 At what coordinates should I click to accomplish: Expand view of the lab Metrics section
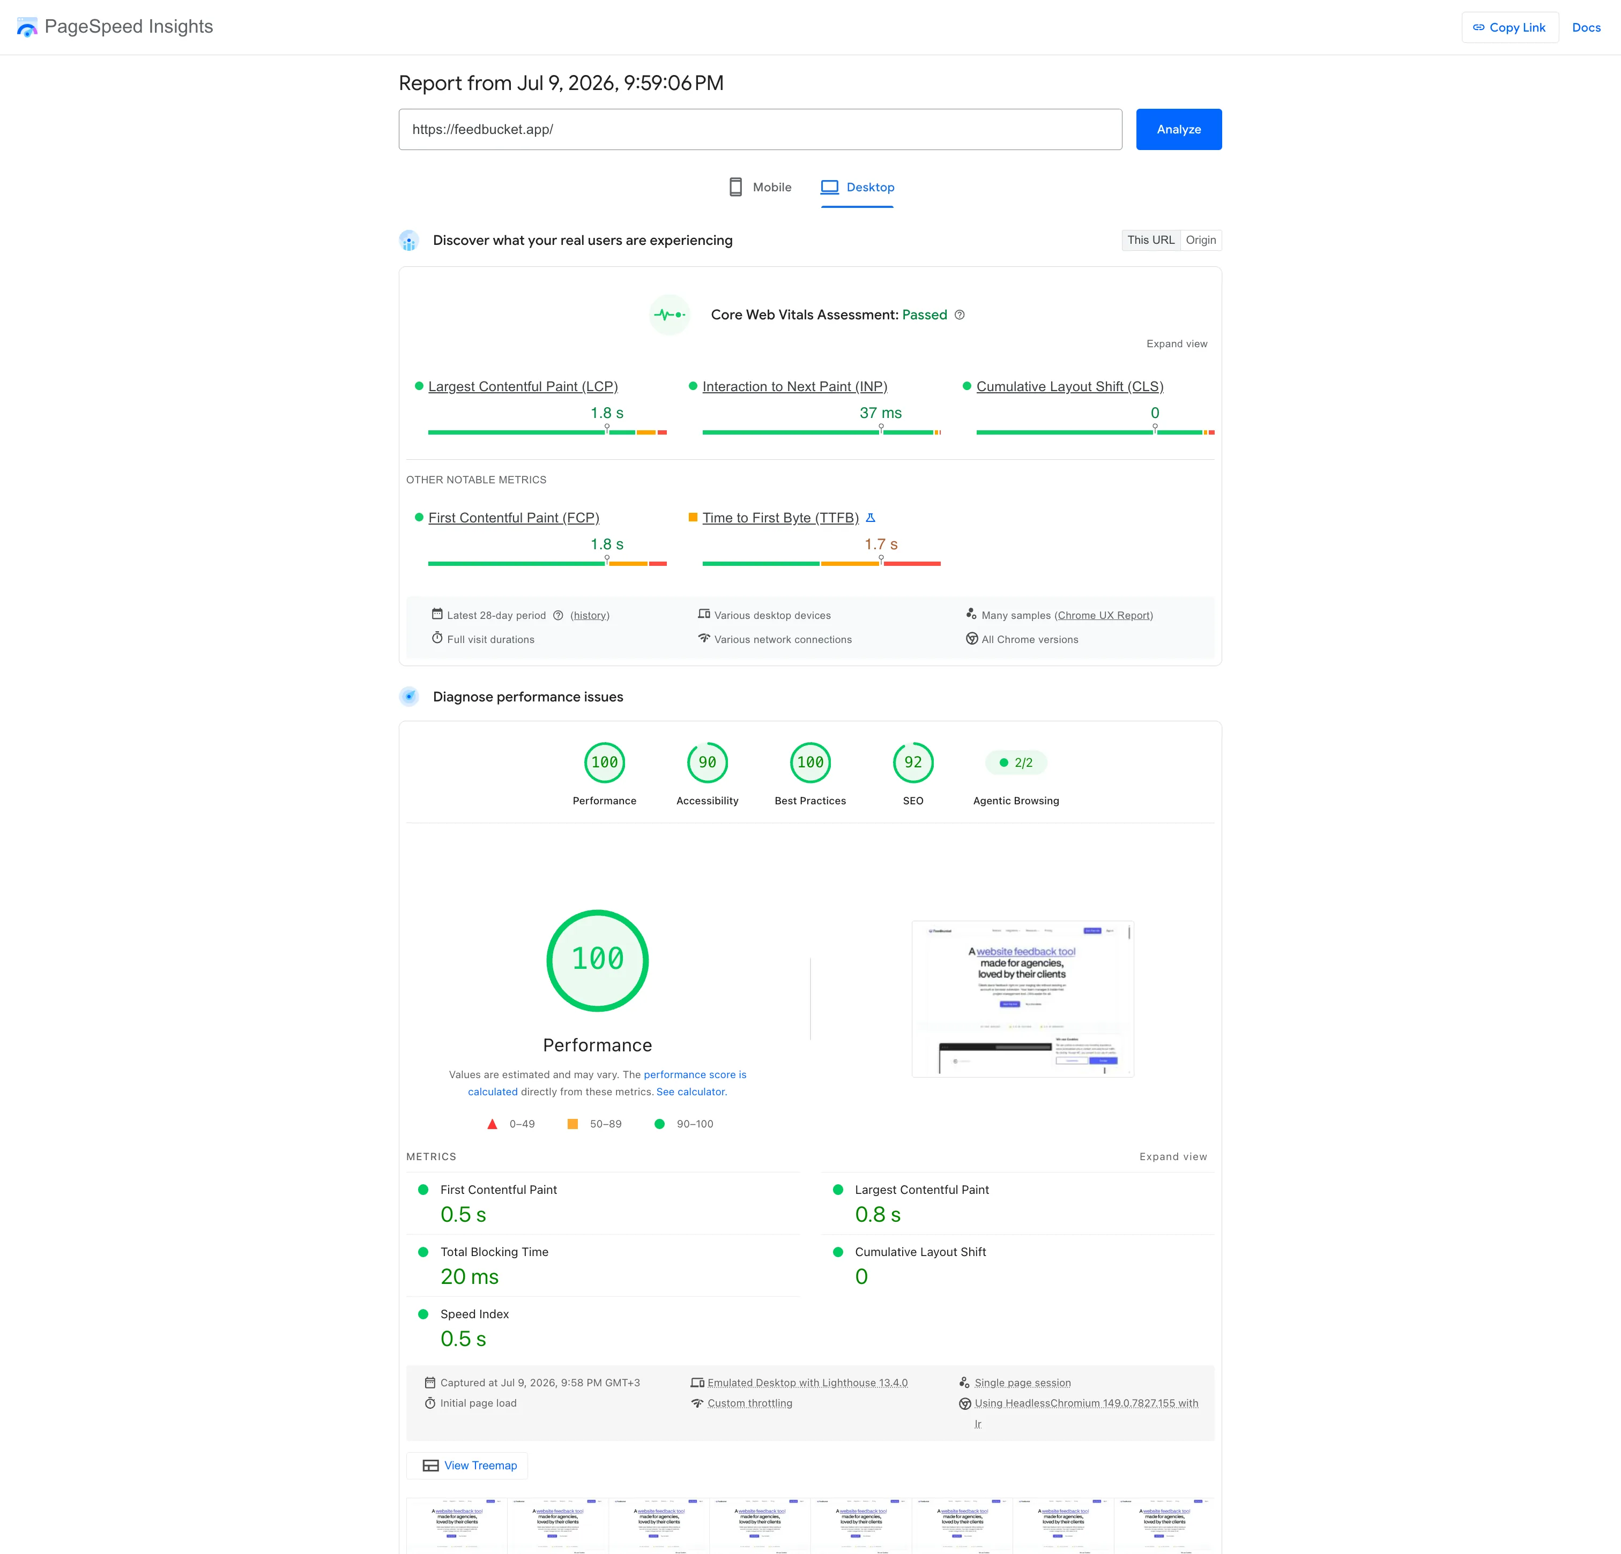pyautogui.click(x=1173, y=1156)
